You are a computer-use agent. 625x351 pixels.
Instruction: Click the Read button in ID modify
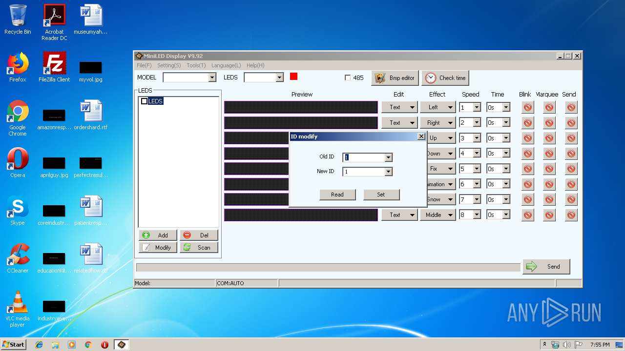pos(337,195)
